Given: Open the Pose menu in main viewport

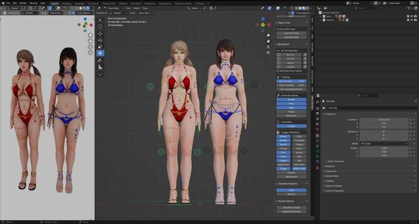Looking at the screenshot, I should point(145,8).
